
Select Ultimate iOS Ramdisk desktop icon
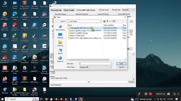pos(5,59)
